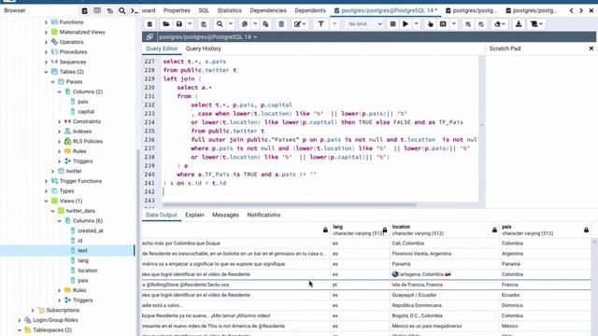This screenshot has width=598, height=336.
Task: Click the Filtered Rows icon in Browser toolbar
Action: point(110,10)
